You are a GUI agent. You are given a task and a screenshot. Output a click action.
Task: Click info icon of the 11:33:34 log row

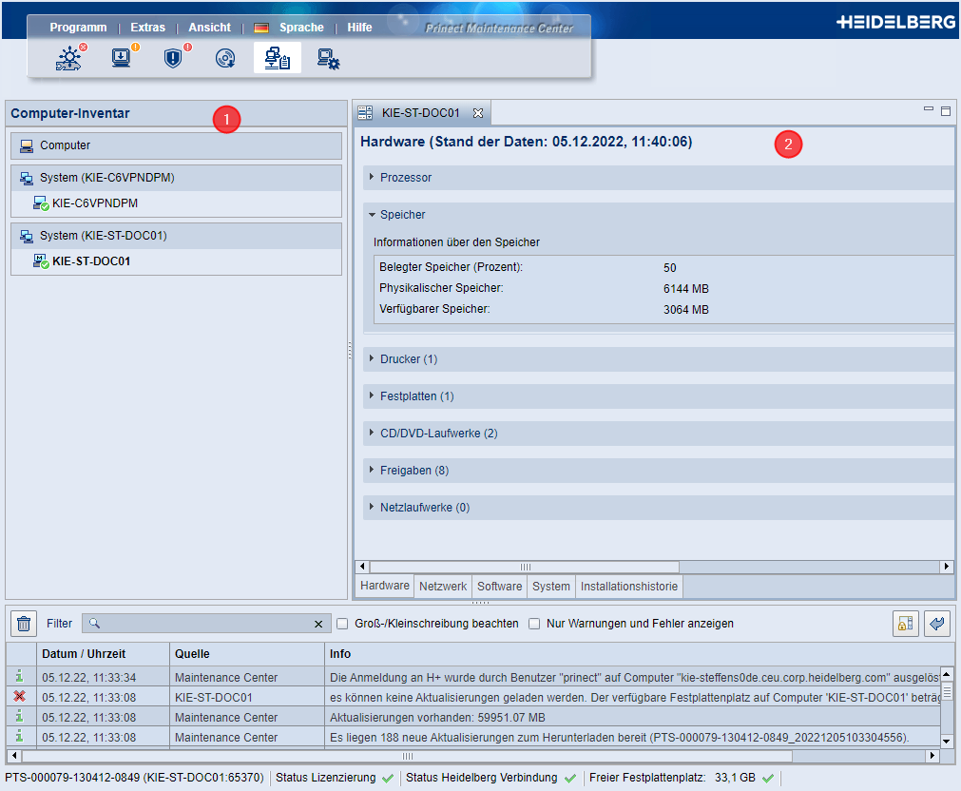[20, 676]
